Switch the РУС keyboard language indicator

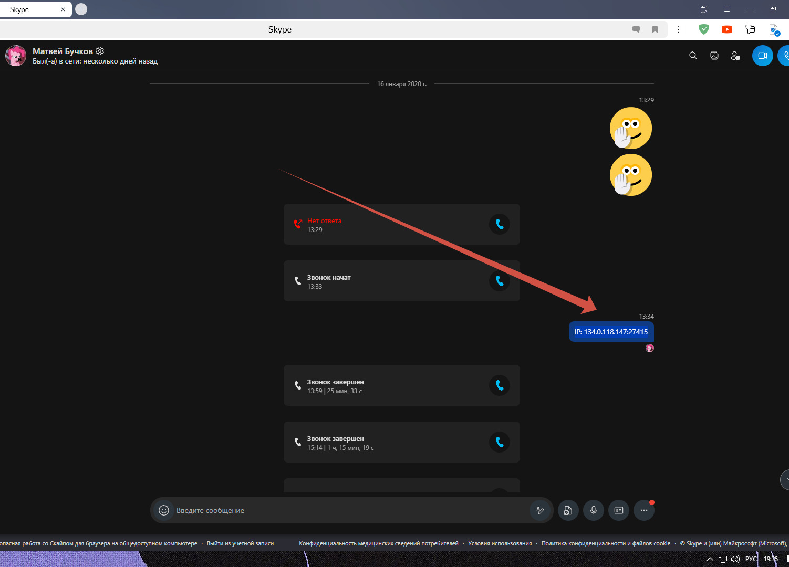(751, 559)
